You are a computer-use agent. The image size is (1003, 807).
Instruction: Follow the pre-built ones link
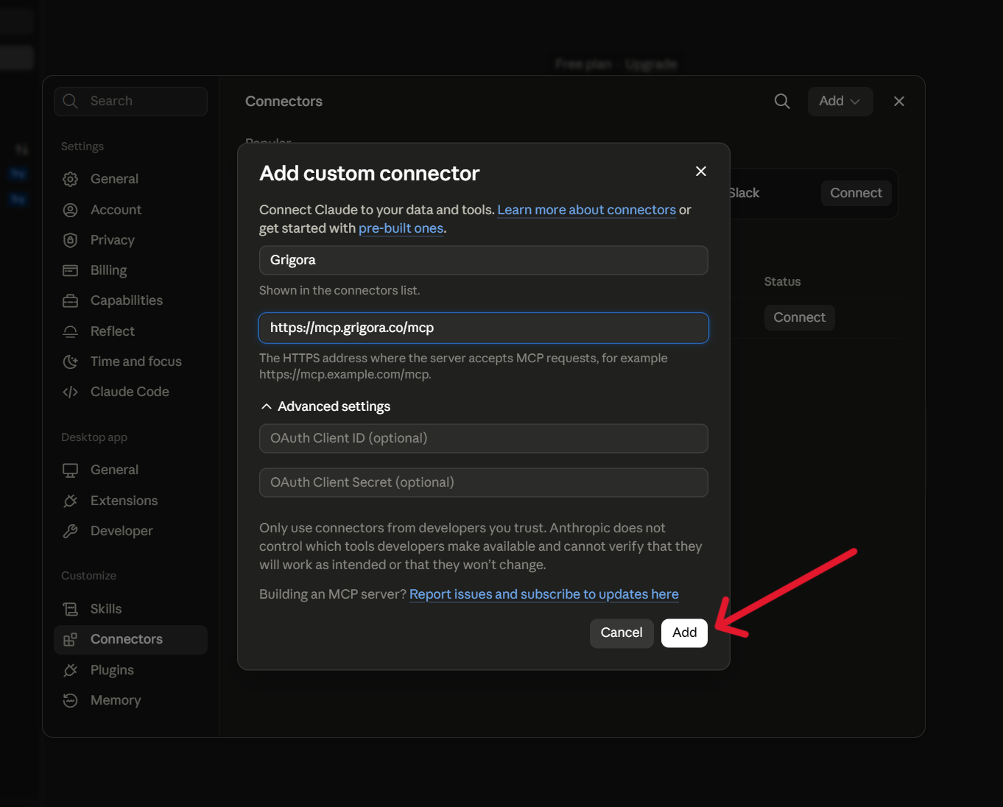tap(401, 228)
